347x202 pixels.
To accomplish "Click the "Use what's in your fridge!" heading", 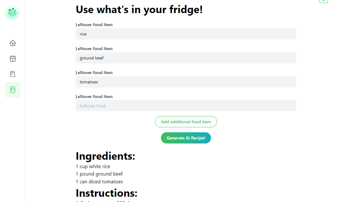I will pyautogui.click(x=139, y=10).
